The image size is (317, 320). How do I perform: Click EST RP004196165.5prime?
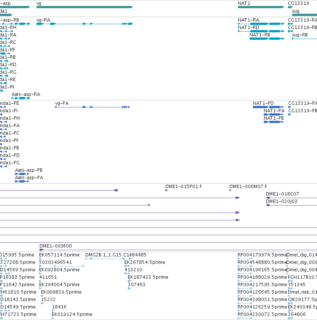(262, 270)
